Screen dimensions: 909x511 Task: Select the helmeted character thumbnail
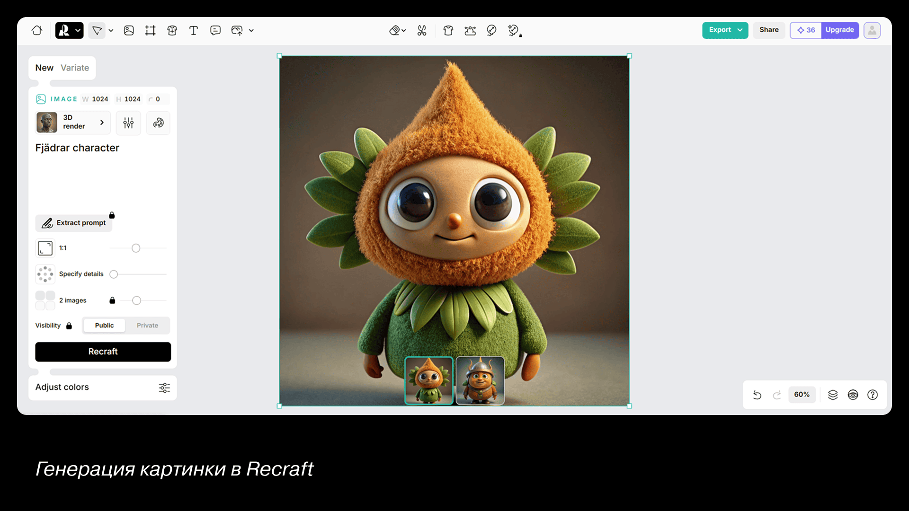click(480, 381)
